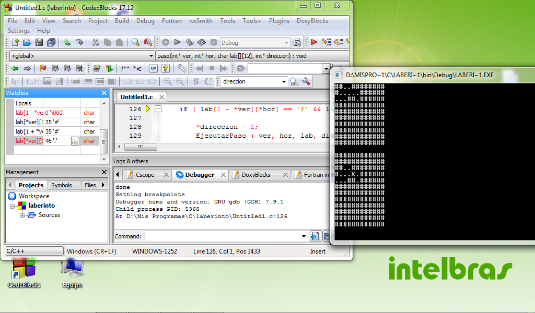The height and width of the screenshot is (313, 535).
Task: Click the DoxyBlocks line comment icon
Action: coord(137,68)
